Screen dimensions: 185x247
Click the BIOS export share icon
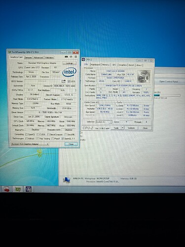(x=64, y=81)
